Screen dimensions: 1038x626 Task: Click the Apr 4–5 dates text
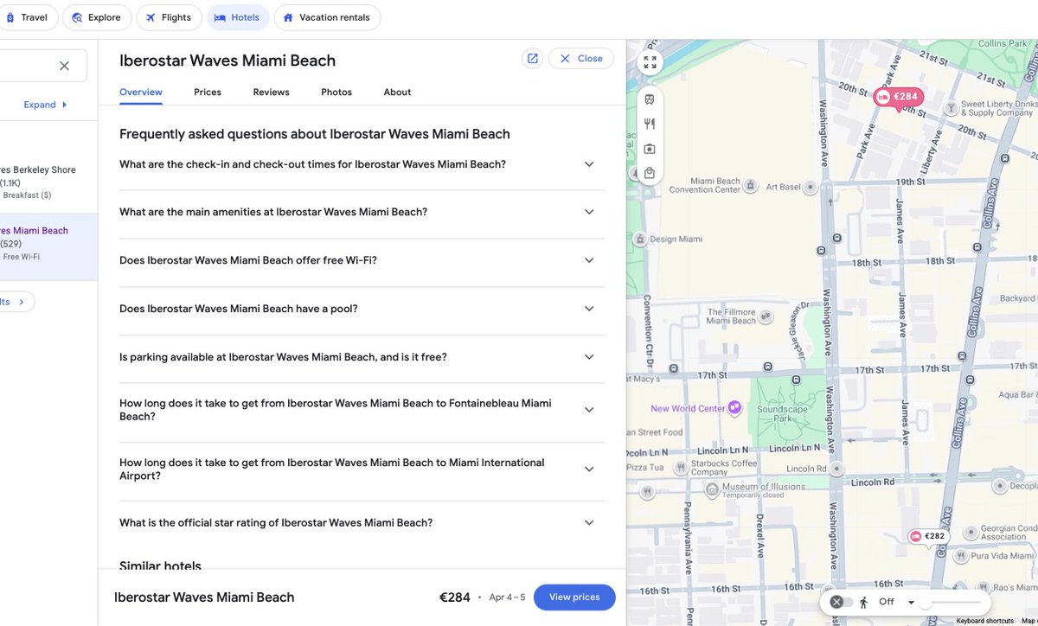507,597
